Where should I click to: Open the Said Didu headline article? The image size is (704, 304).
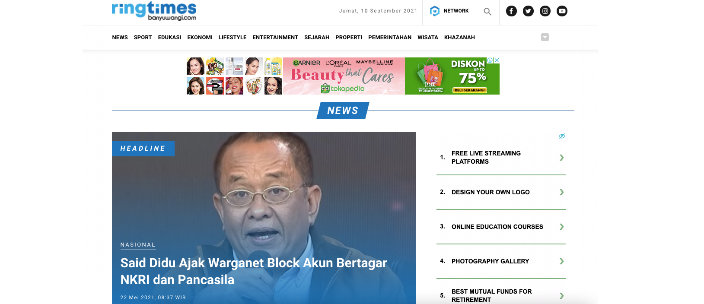click(x=254, y=271)
